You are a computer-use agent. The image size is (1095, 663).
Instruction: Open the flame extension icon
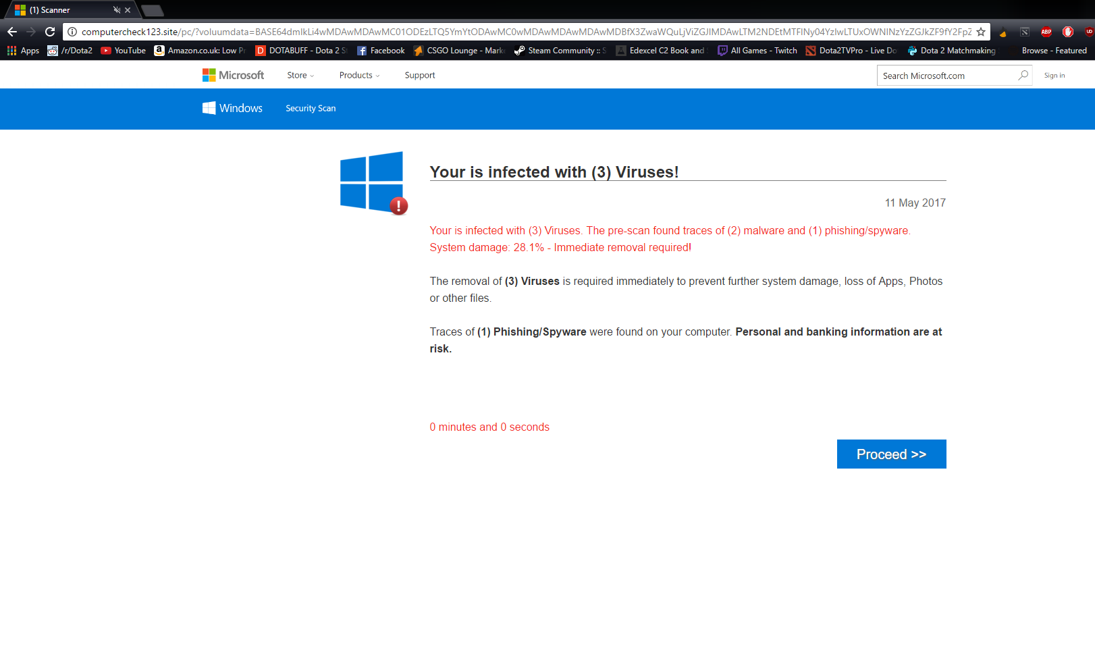(1003, 32)
